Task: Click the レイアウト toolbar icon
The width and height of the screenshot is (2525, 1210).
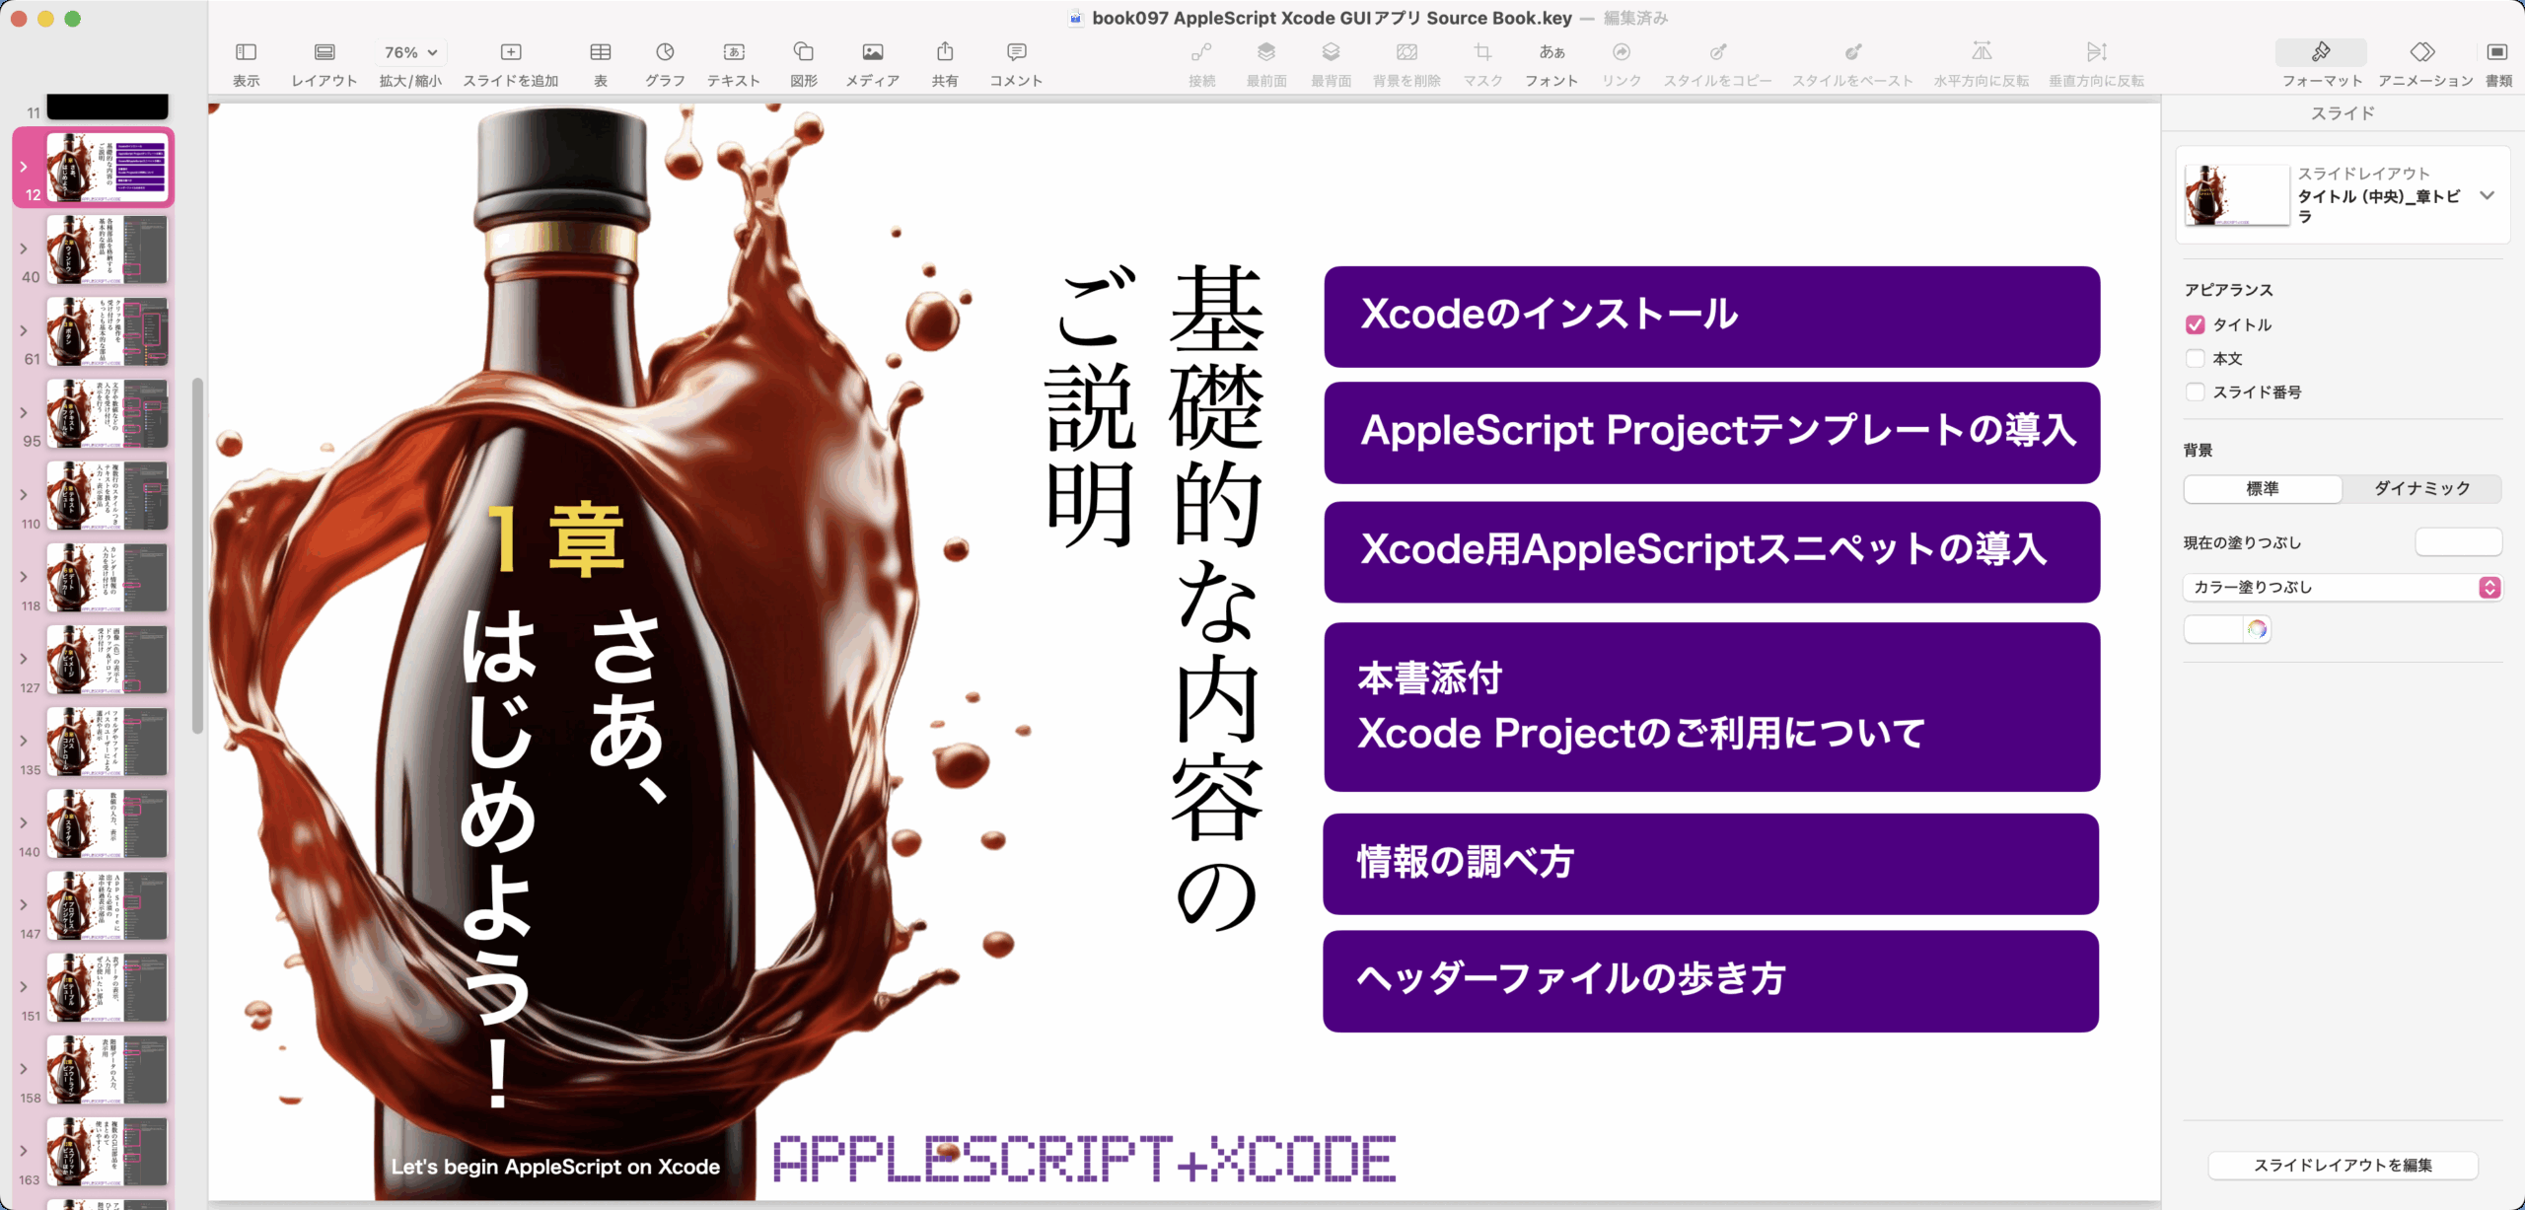Action: [x=325, y=52]
